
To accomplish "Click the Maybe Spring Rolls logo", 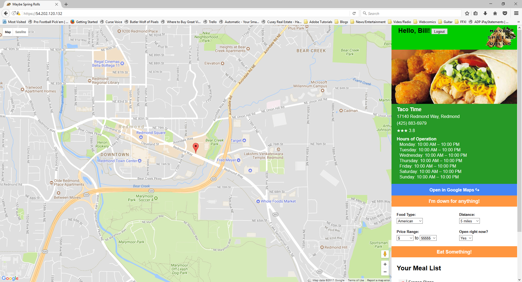I will click(x=500, y=37).
